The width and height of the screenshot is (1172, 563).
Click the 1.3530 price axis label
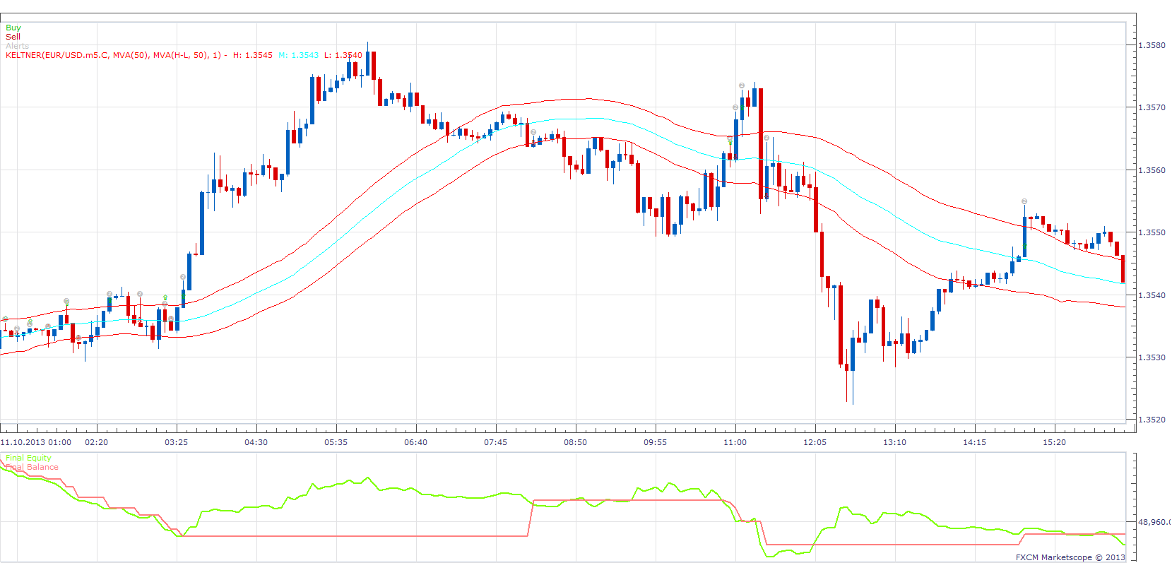[1152, 357]
